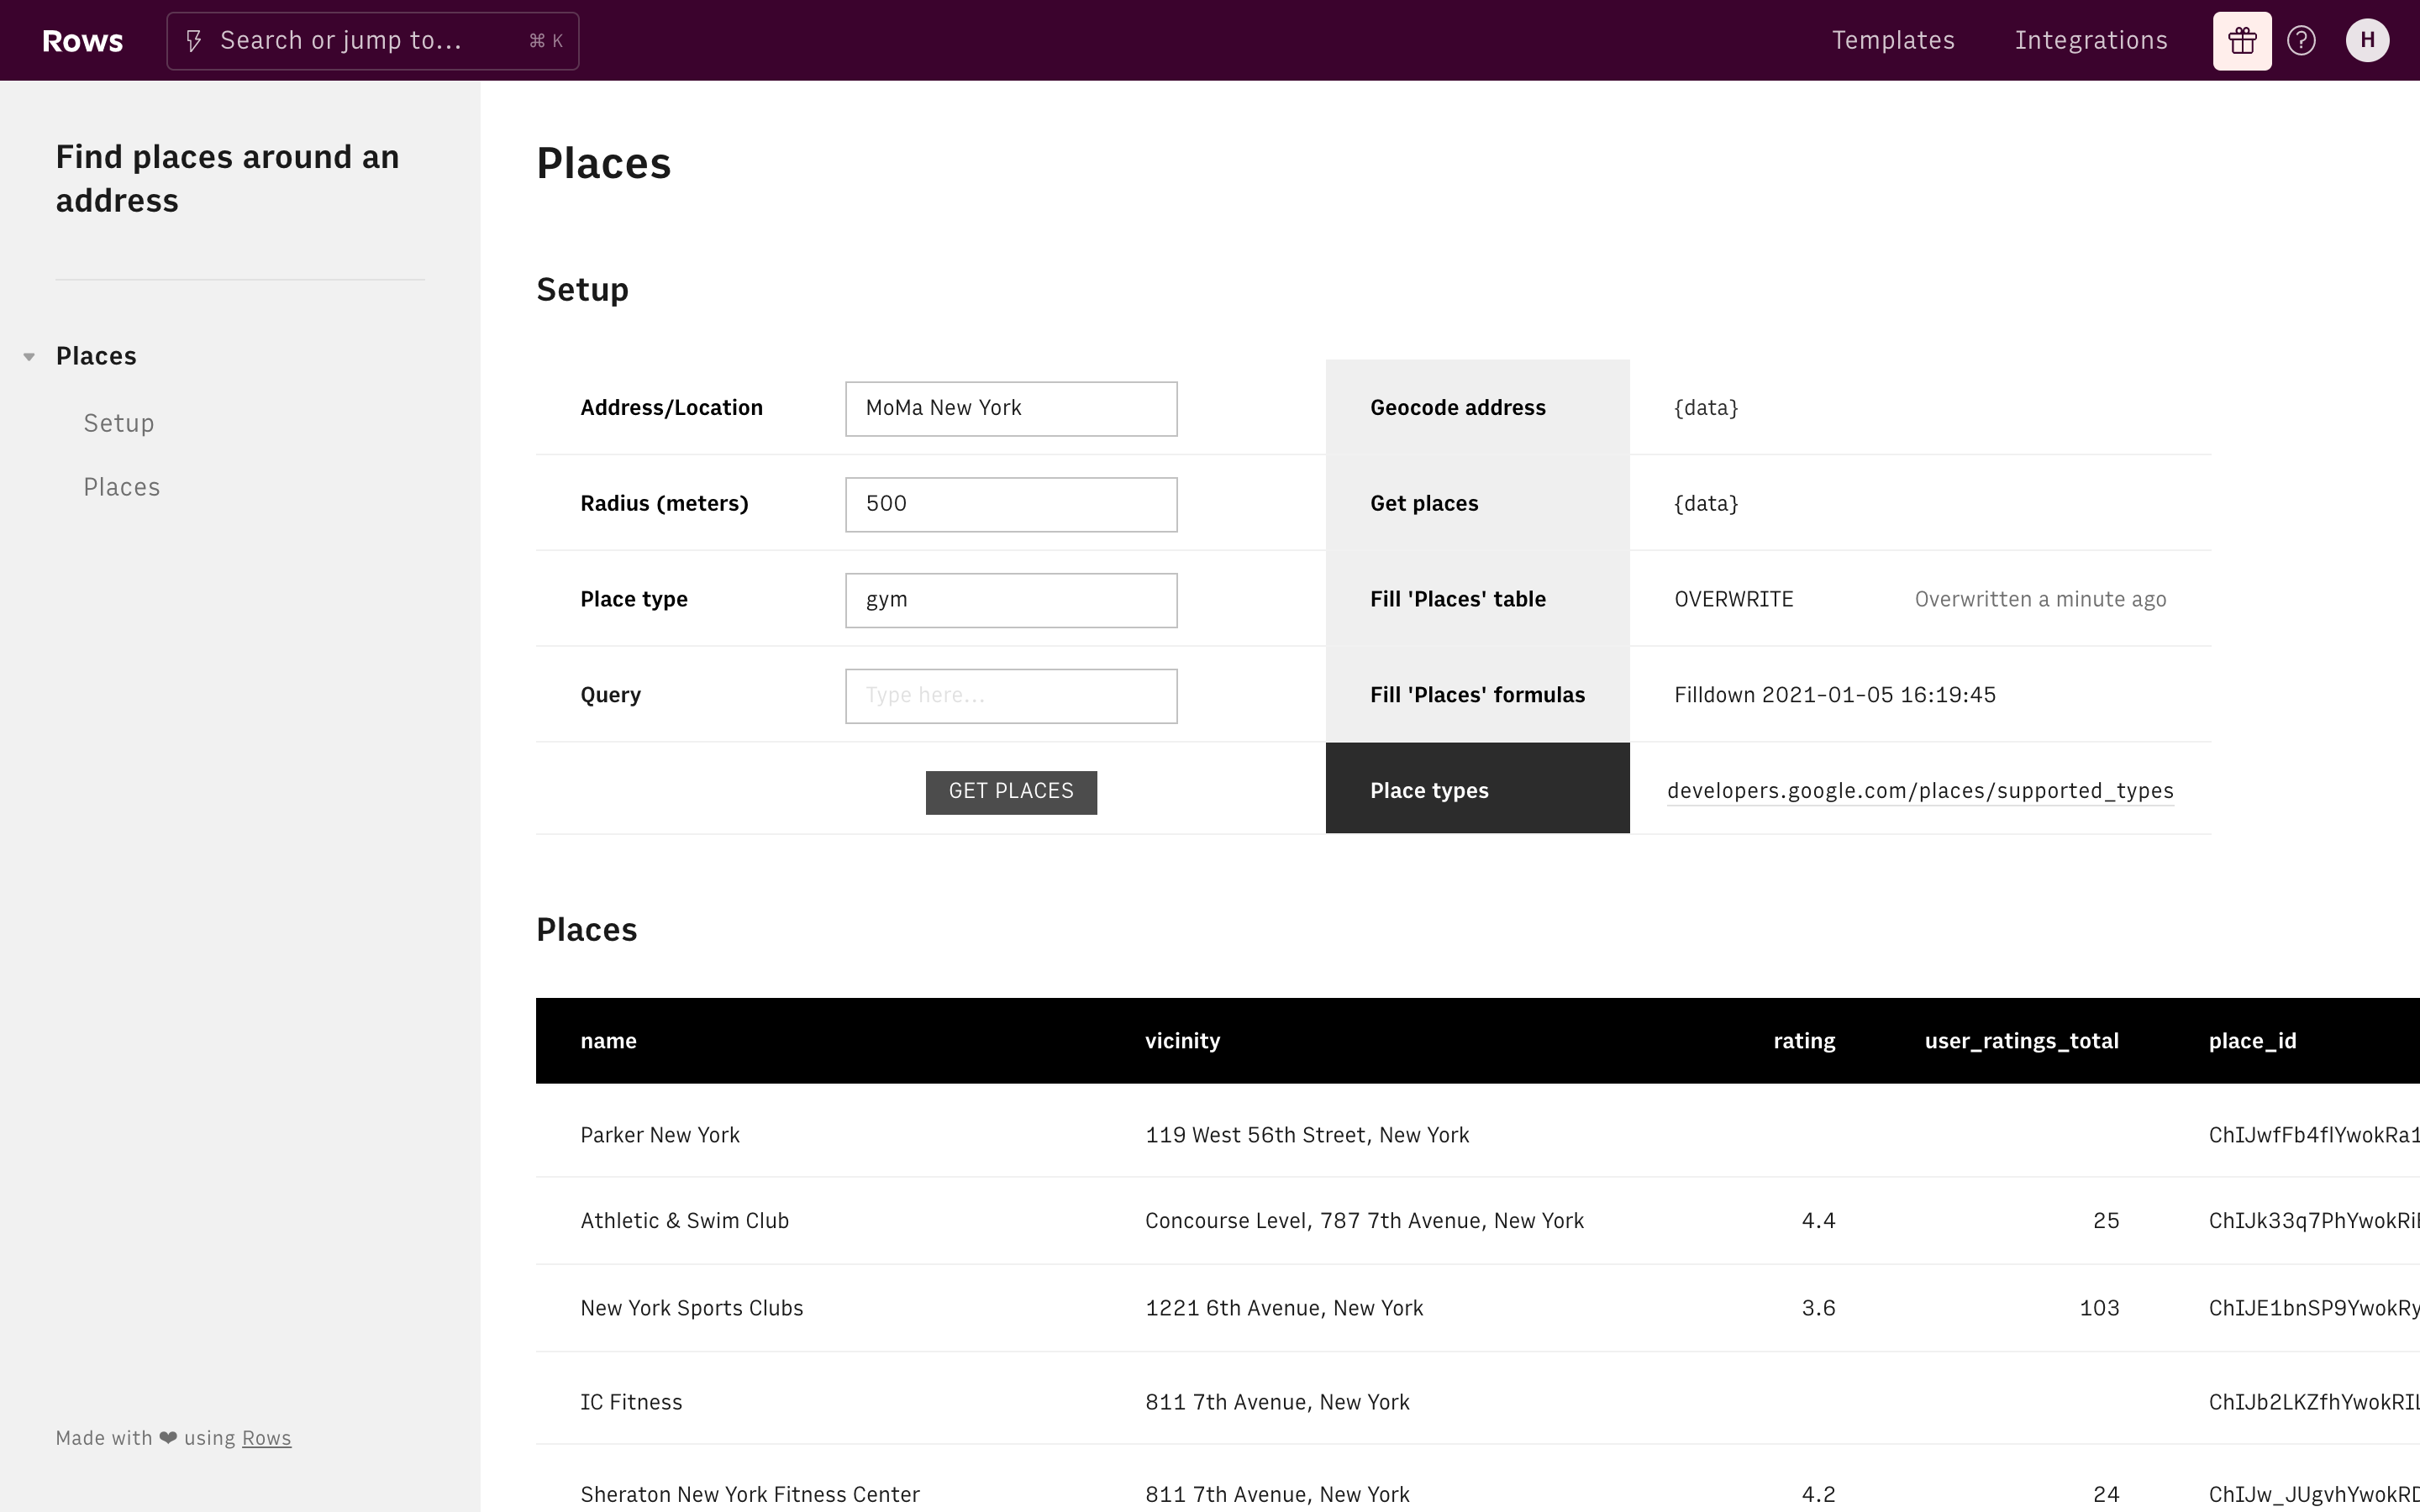Click the name column header

(608, 1041)
